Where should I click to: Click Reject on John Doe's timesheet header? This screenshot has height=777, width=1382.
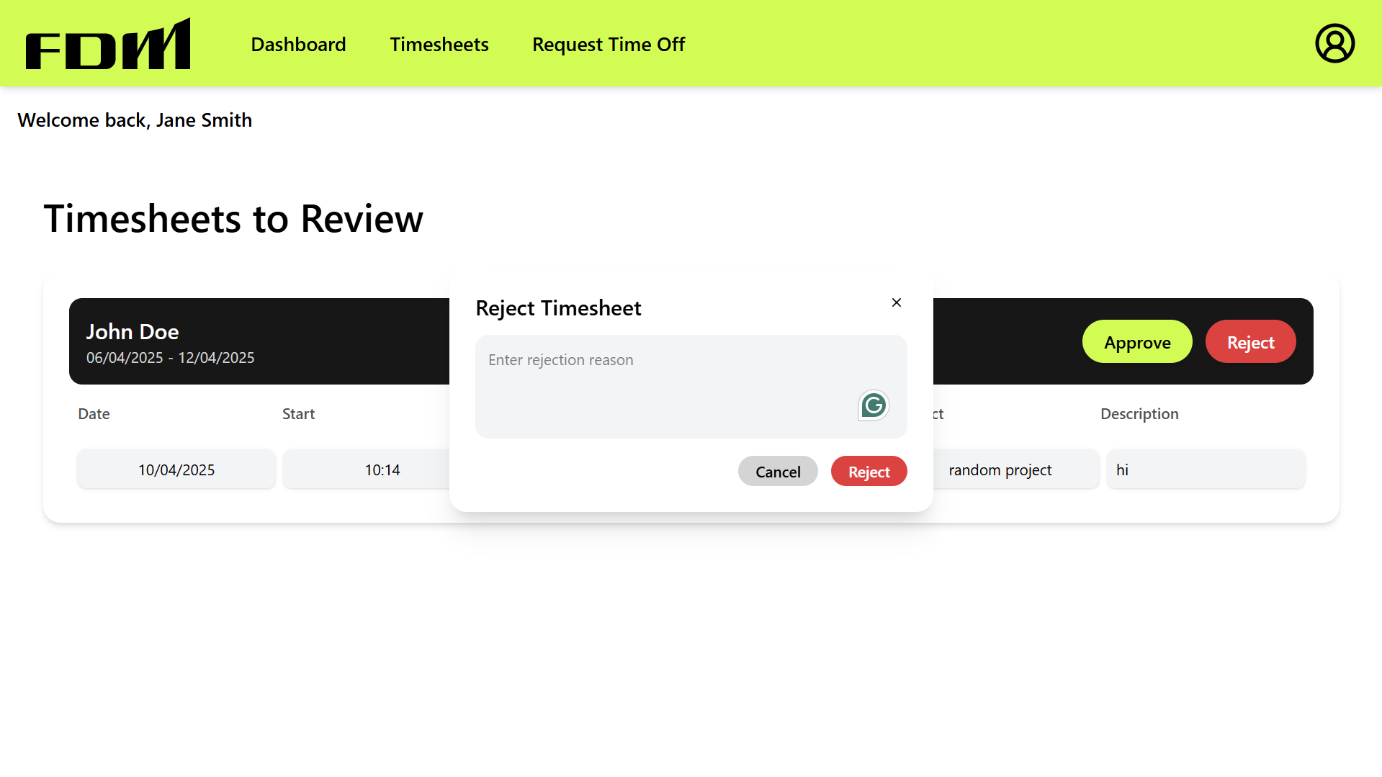tap(1250, 342)
